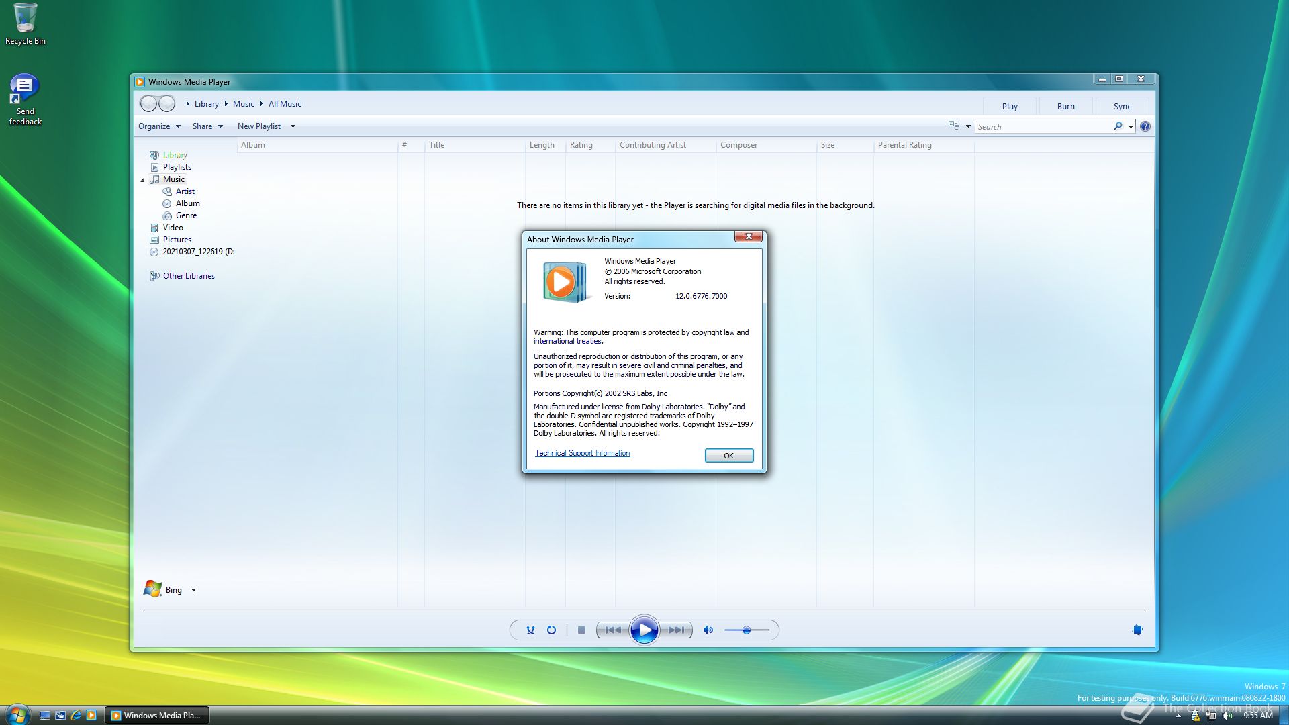Click the network tray icon
Image resolution: width=1289 pixels, height=725 pixels.
point(1211,716)
